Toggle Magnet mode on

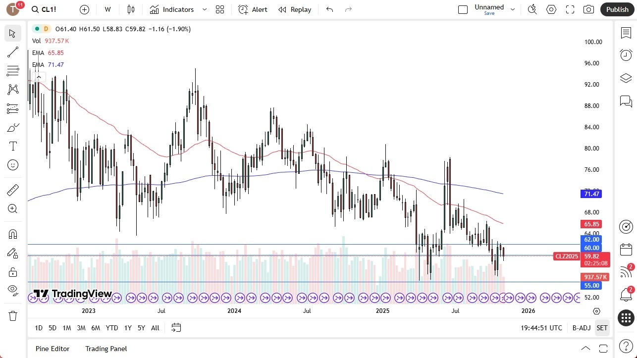point(12,234)
